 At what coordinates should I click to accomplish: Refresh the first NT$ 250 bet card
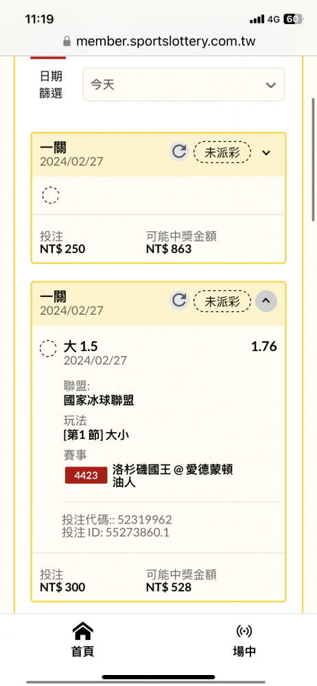coord(178,152)
